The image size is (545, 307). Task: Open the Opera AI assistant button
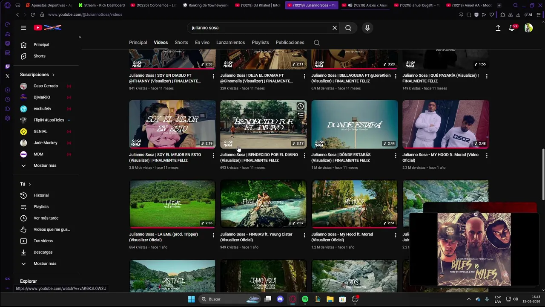pyautogui.click(x=528, y=14)
